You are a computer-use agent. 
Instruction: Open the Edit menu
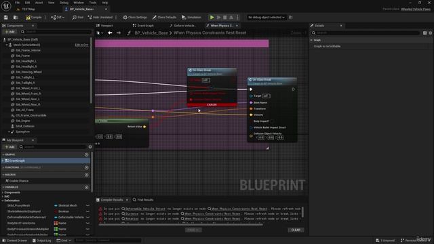[x=27, y=3]
